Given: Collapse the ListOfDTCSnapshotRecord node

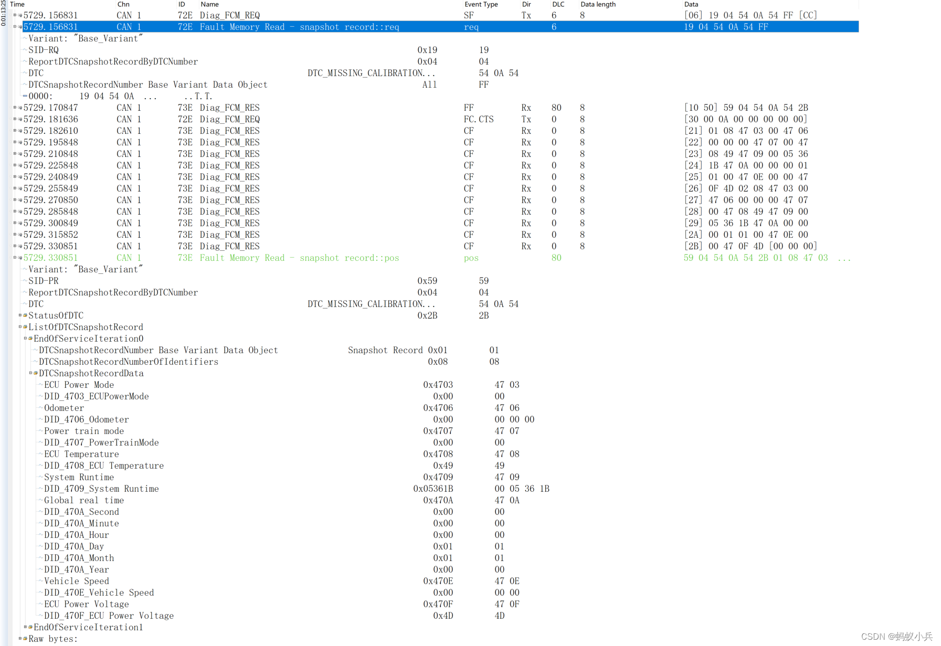Looking at the screenshot, I should tap(20, 327).
